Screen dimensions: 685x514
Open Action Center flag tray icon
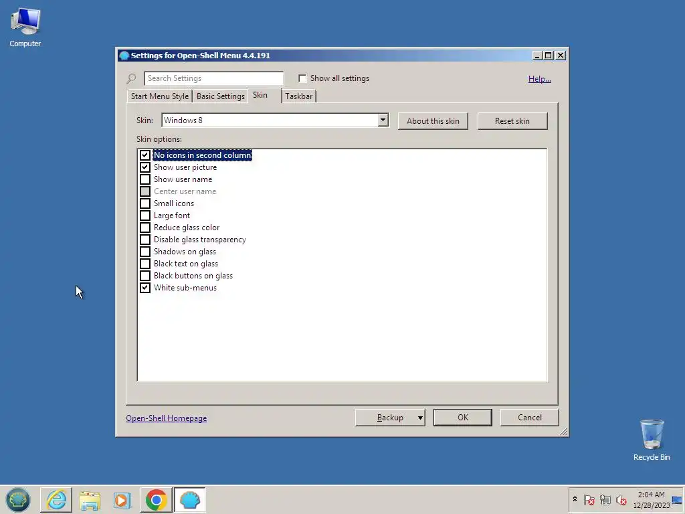click(589, 499)
